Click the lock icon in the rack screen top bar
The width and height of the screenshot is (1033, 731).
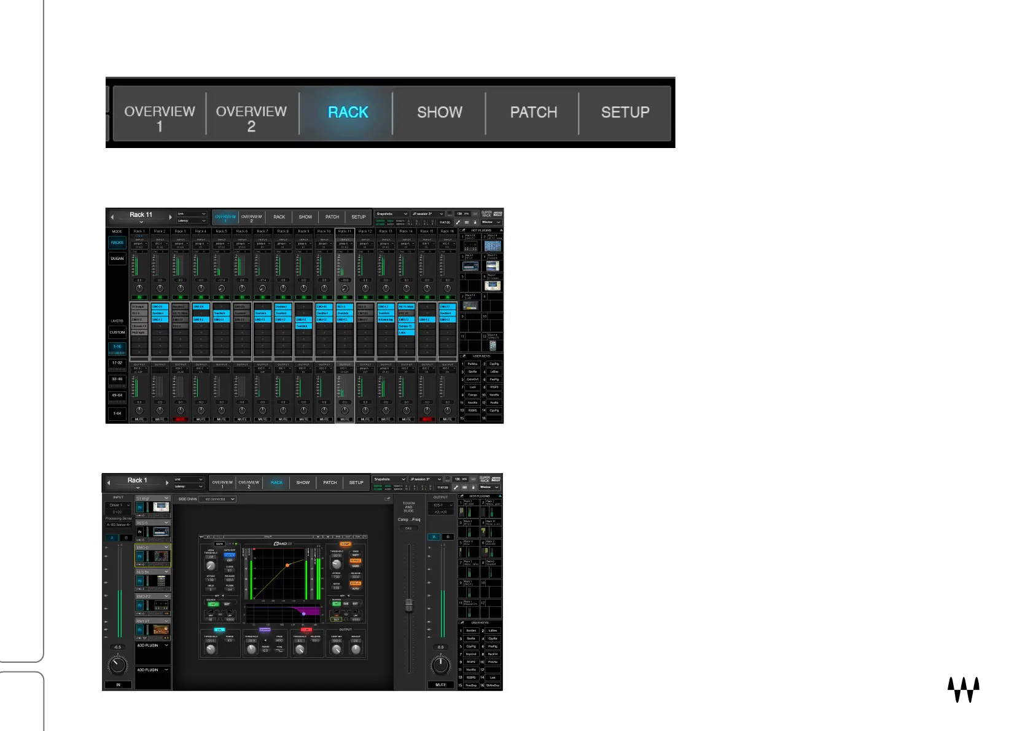(x=473, y=488)
